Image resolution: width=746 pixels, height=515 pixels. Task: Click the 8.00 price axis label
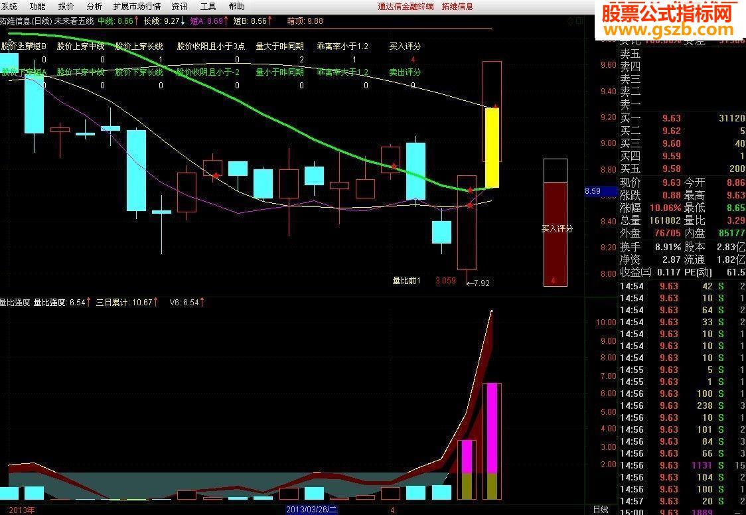[609, 274]
